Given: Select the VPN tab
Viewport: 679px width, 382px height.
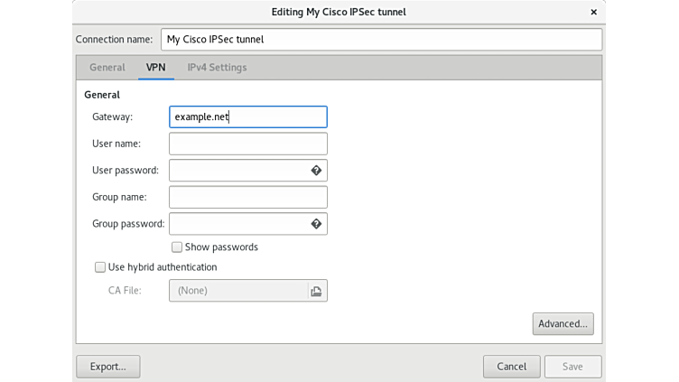Looking at the screenshot, I should click(x=155, y=68).
